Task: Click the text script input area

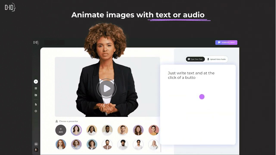Action: (198, 105)
